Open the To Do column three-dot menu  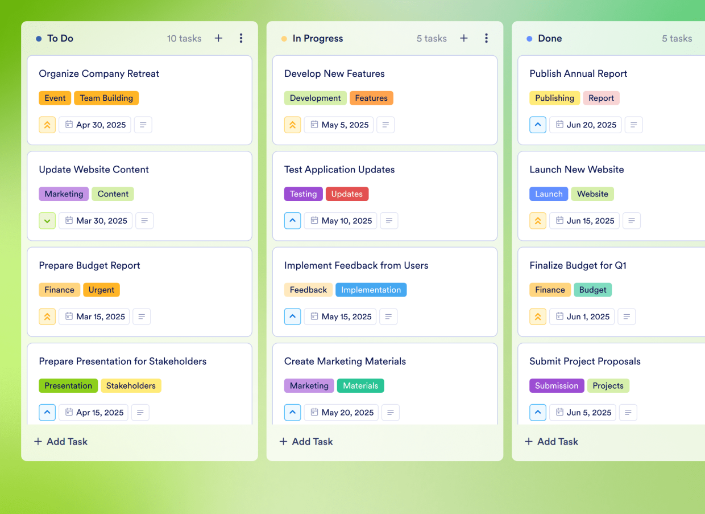point(241,38)
